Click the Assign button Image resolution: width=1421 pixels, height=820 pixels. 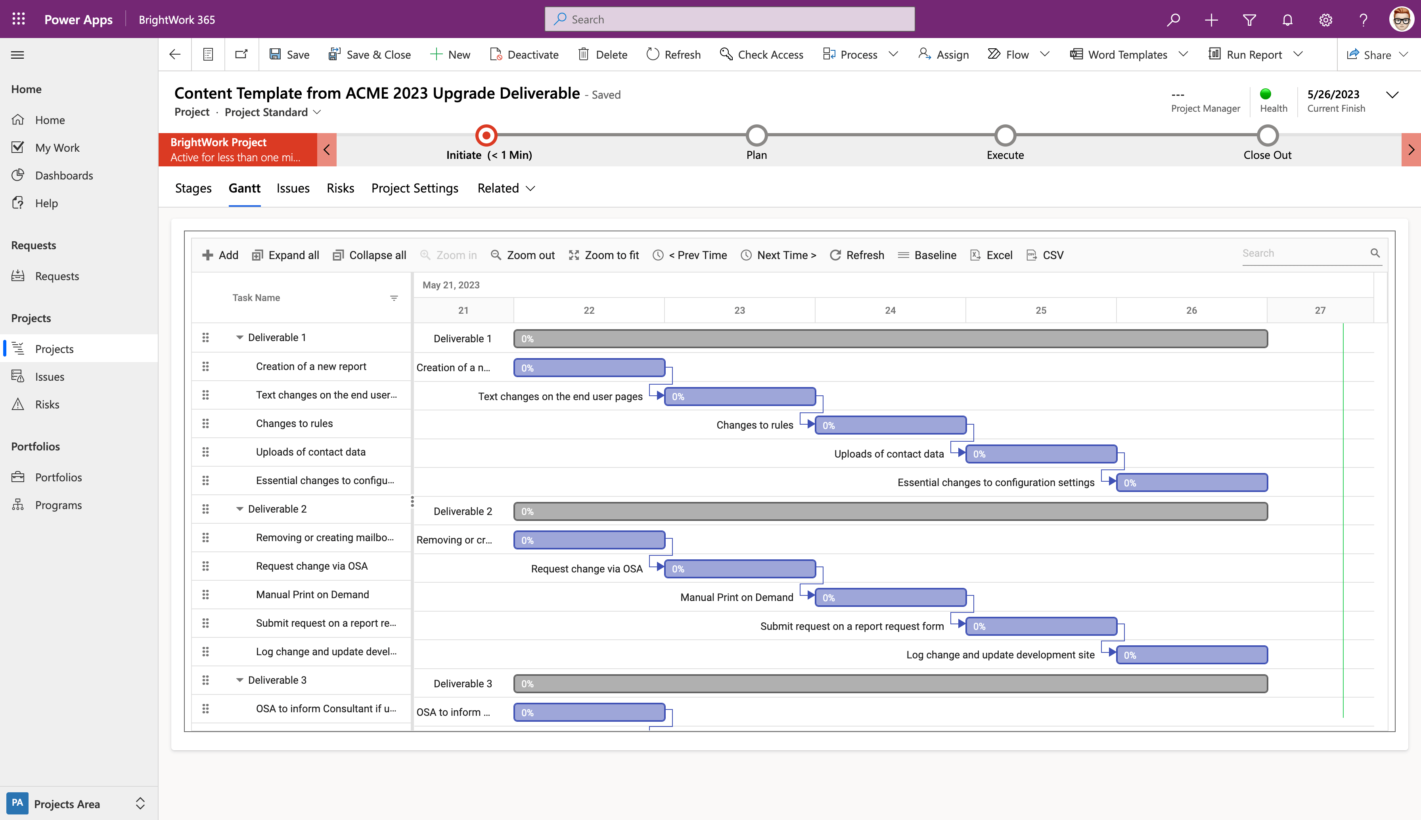tap(944, 55)
